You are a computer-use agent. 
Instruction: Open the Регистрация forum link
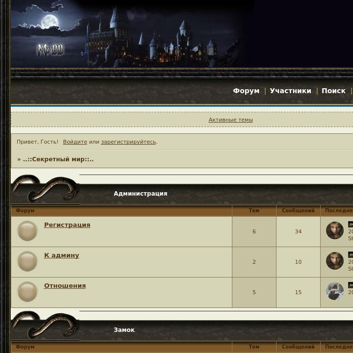tap(67, 225)
